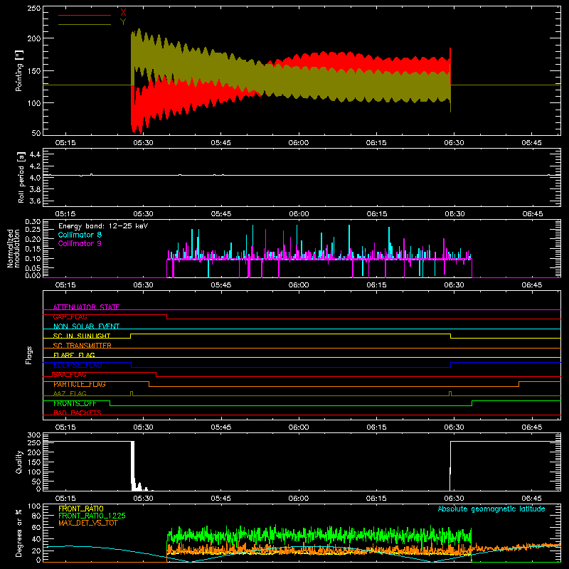The image size is (569, 569).
Task: Click the Collimator 9 legend entry
Action: (80, 243)
